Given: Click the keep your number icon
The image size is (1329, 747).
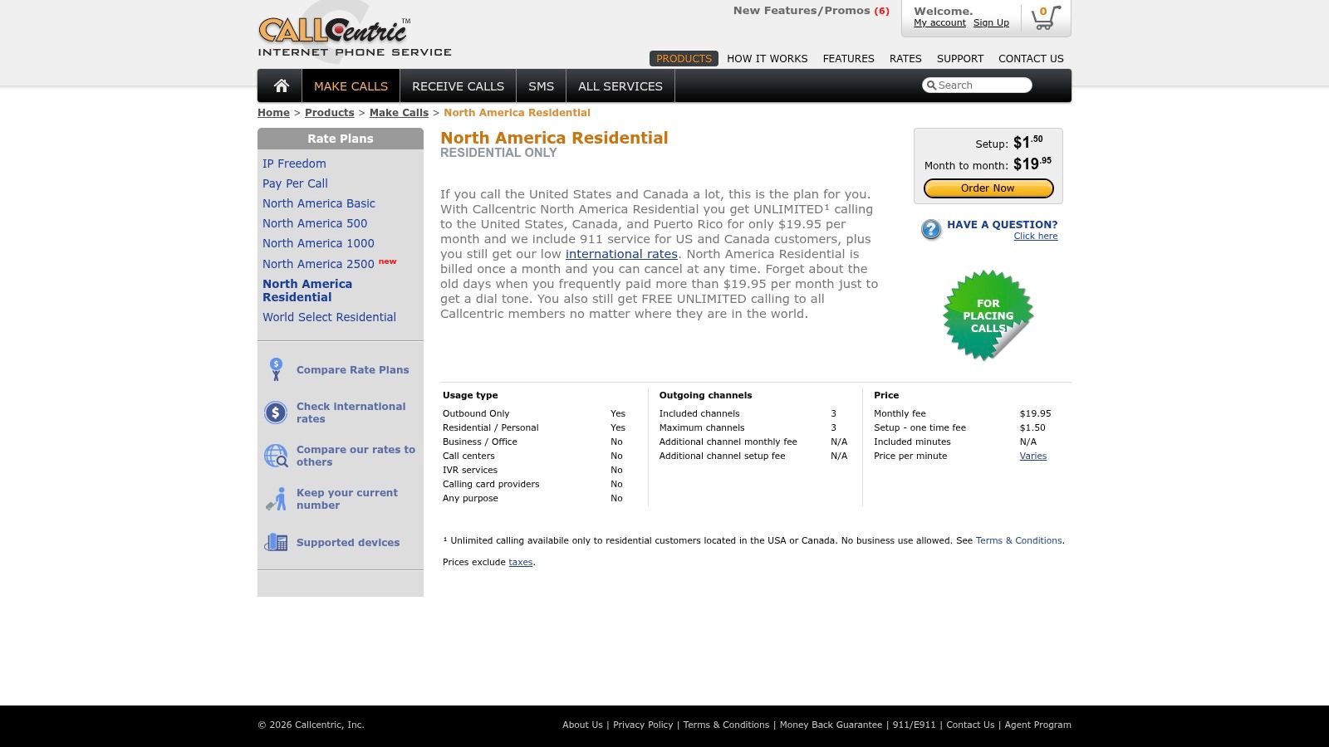Looking at the screenshot, I should [276, 499].
